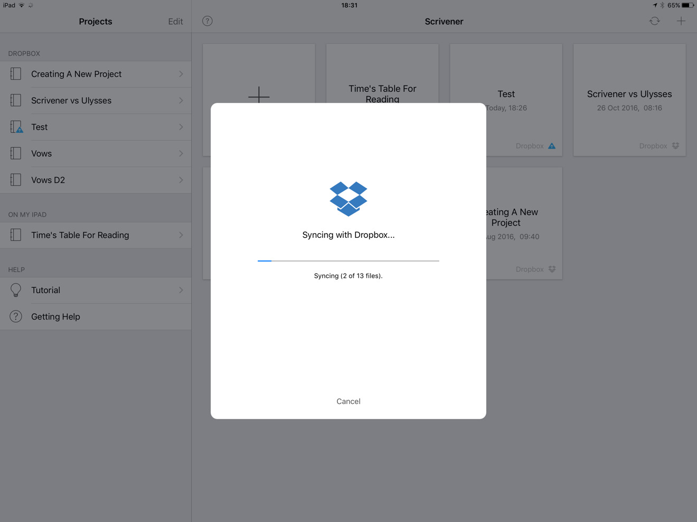Tap the plus icon in the toolbar

(x=681, y=21)
